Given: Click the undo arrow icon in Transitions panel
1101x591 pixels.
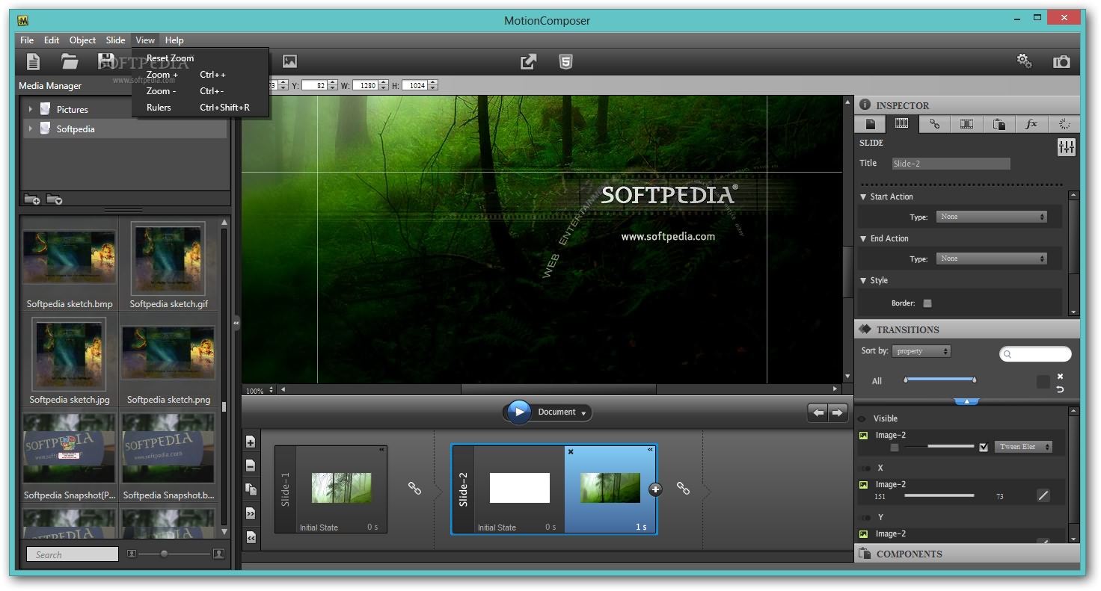Looking at the screenshot, I should tap(1060, 389).
